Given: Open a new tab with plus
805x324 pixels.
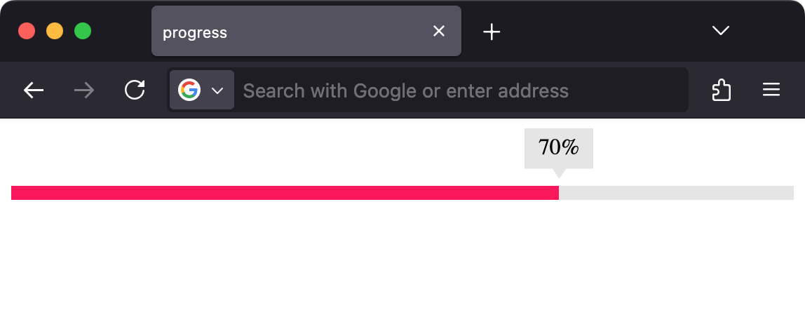Looking at the screenshot, I should click(x=492, y=32).
